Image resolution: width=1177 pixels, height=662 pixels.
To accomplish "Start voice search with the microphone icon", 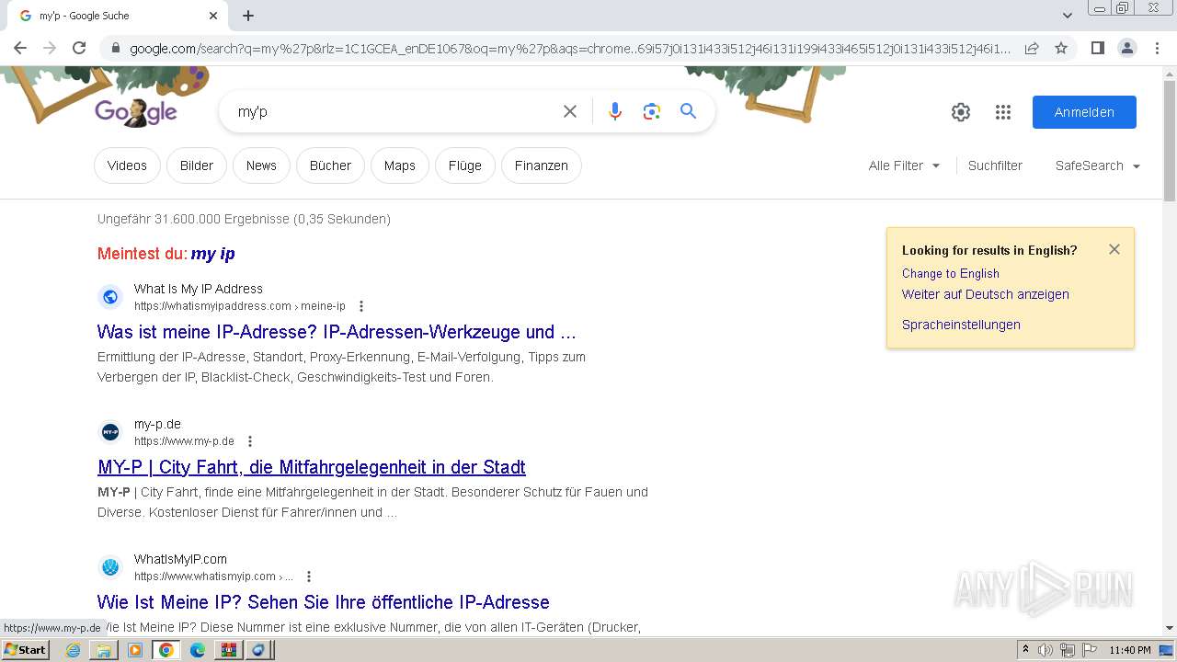I will click(x=615, y=111).
